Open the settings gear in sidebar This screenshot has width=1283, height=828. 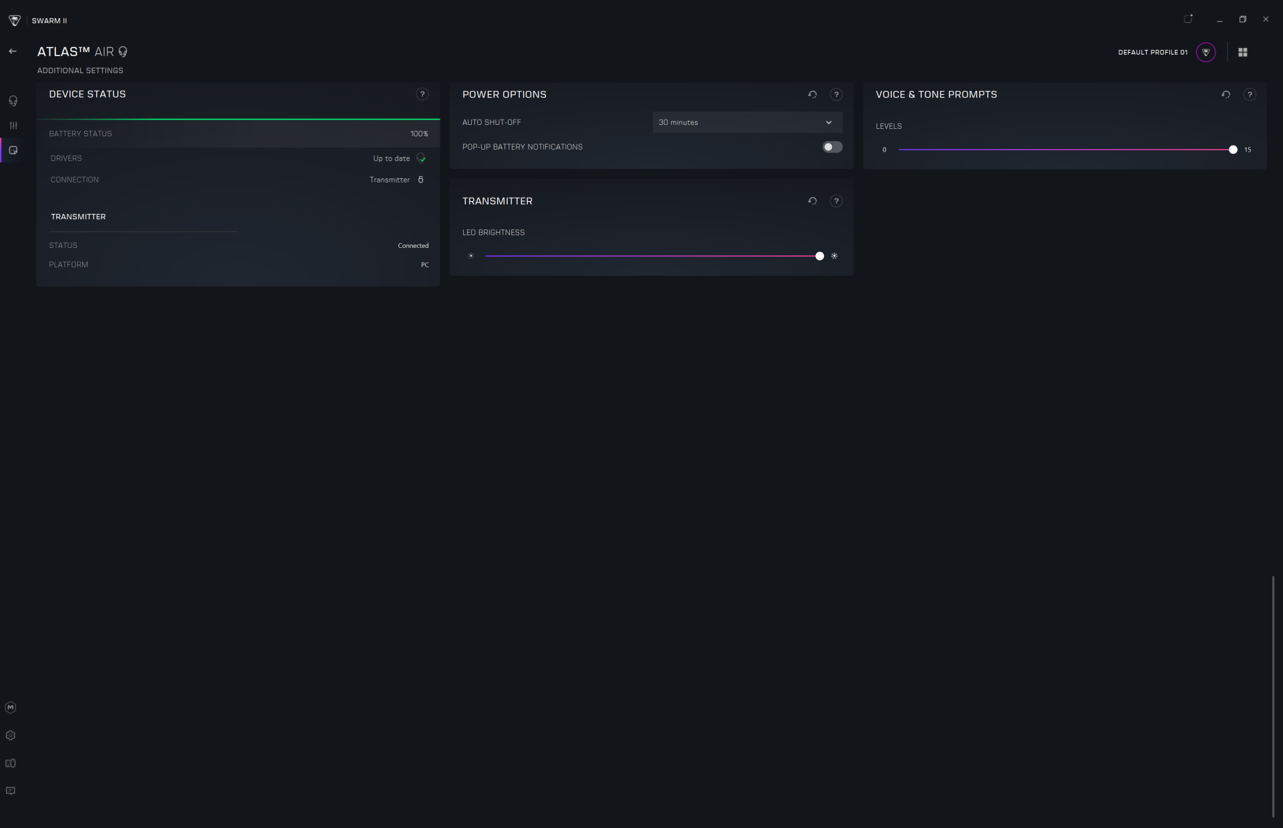click(11, 736)
